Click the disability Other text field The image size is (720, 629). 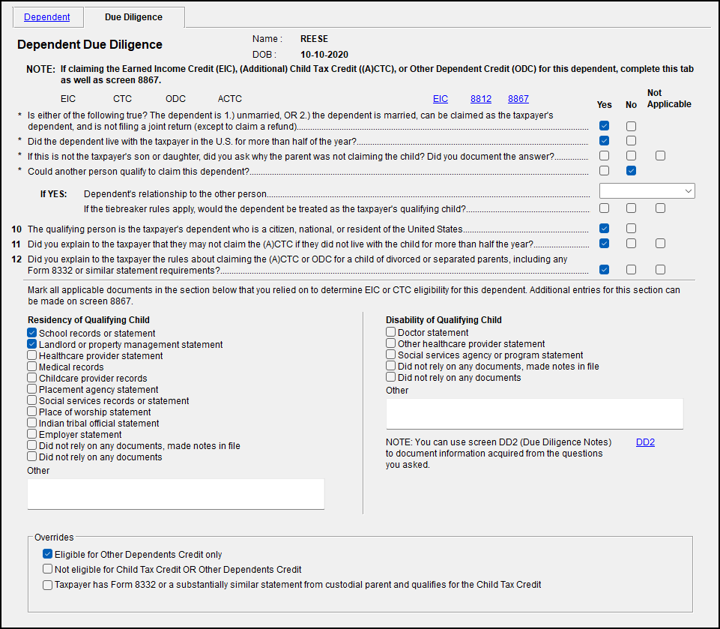point(534,414)
